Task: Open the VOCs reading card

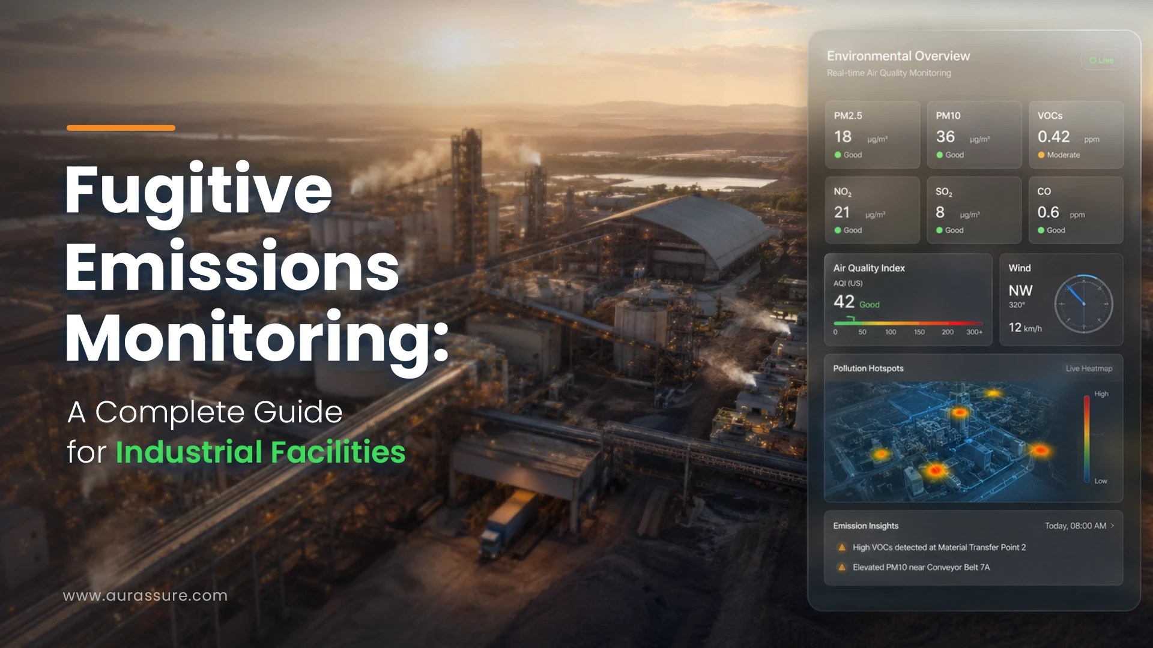Action: [x=1076, y=135]
